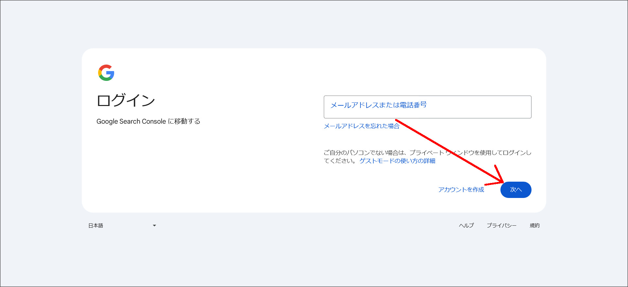Click the blue '次へ' button
This screenshot has height=287, width=628.
pos(516,190)
